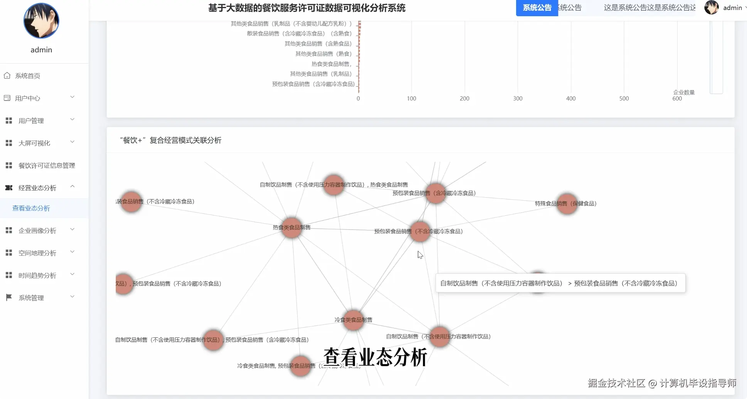The width and height of the screenshot is (747, 399).
Task: Click the system title heading text
Action: (x=307, y=8)
